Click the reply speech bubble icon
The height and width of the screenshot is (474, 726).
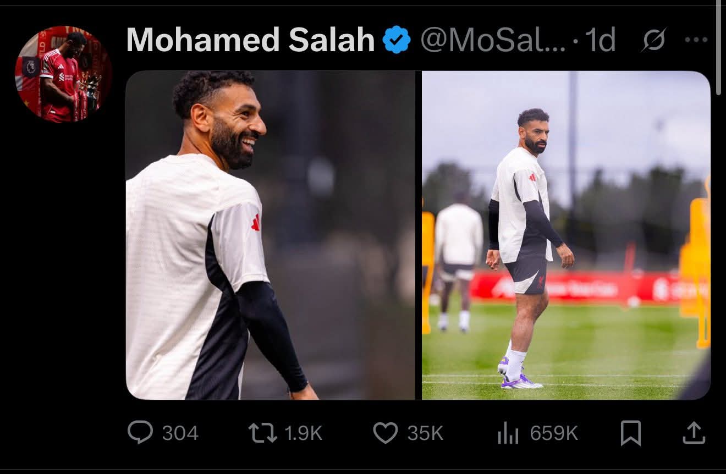140,433
